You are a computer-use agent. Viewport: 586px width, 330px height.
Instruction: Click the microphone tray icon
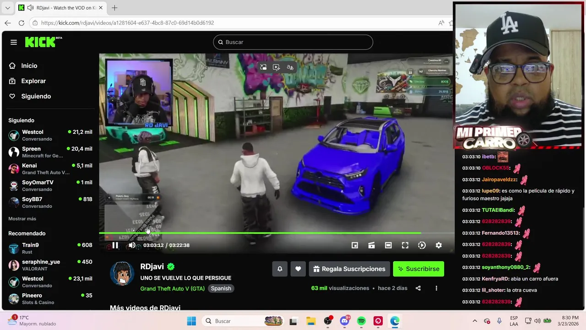pos(499,321)
